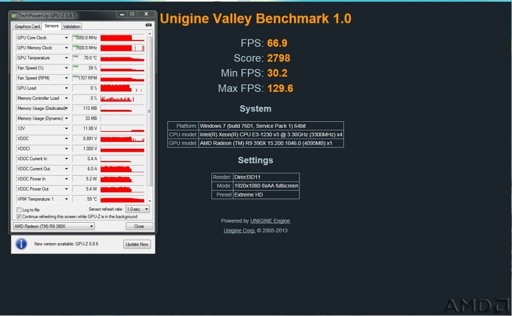512x316 pixels.
Task: Switch to the Graphics Card tab
Action: pos(27,26)
